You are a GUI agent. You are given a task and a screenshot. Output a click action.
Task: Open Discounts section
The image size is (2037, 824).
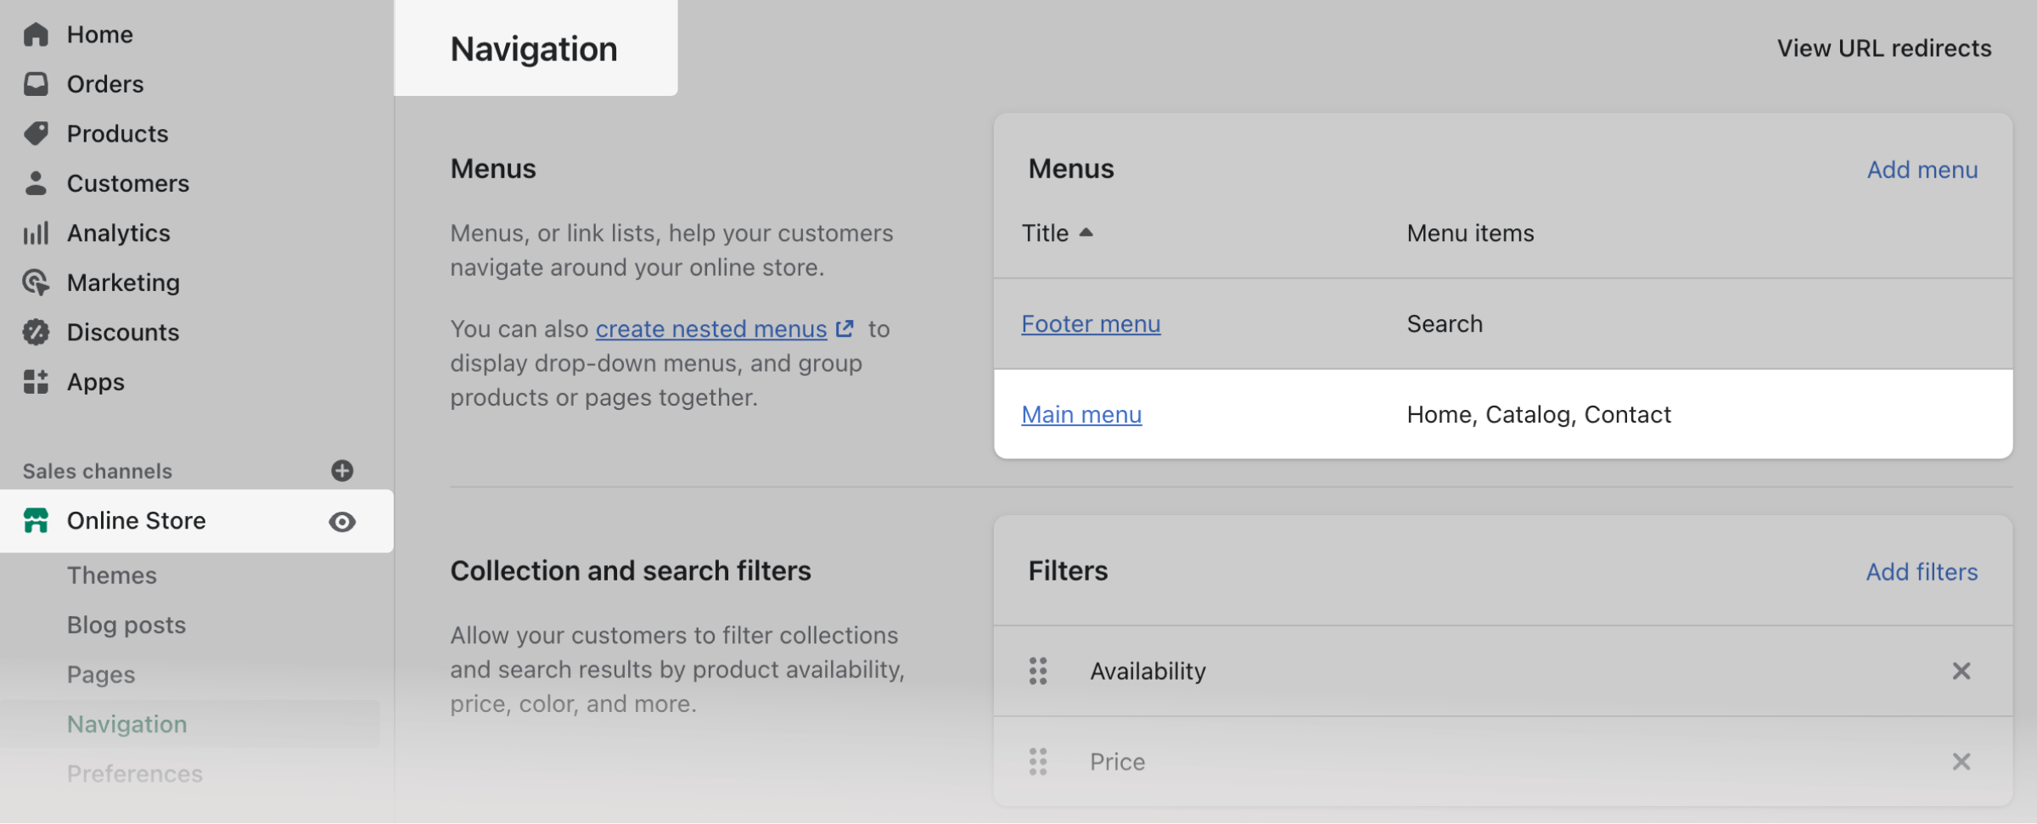tap(123, 332)
